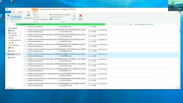This screenshot has width=183, height=103.
Task: Click the Suche speichern save icon
Action: pos(51,19)
